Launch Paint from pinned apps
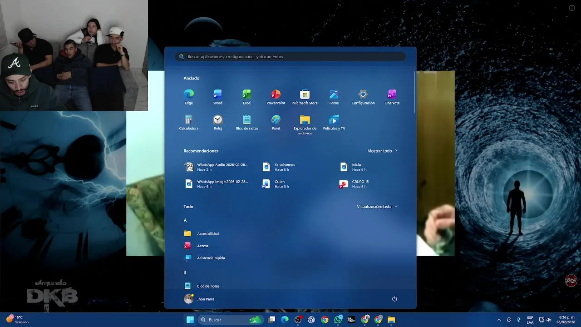This screenshot has height=327, width=581. point(276,123)
